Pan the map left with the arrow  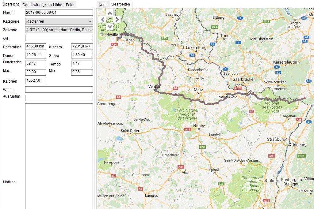(x=103, y=20)
